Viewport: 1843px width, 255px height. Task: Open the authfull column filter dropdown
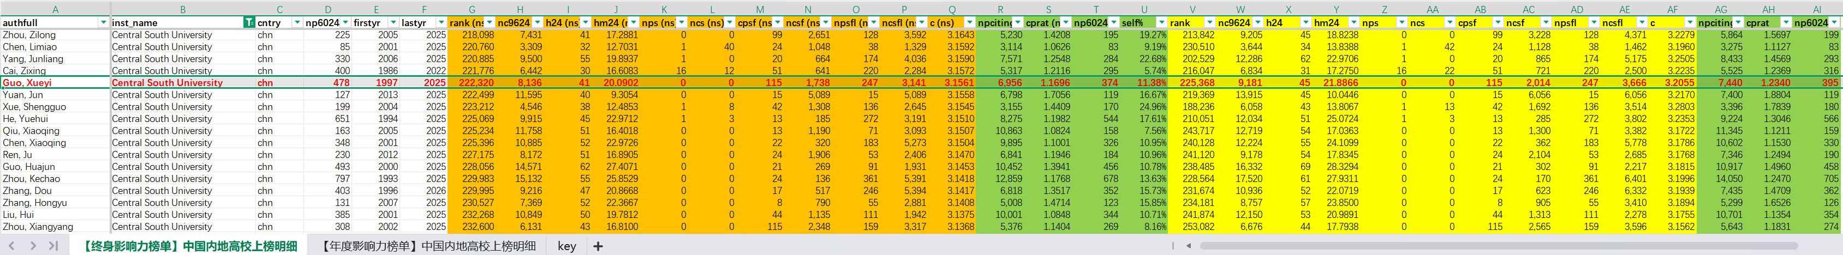pyautogui.click(x=104, y=23)
